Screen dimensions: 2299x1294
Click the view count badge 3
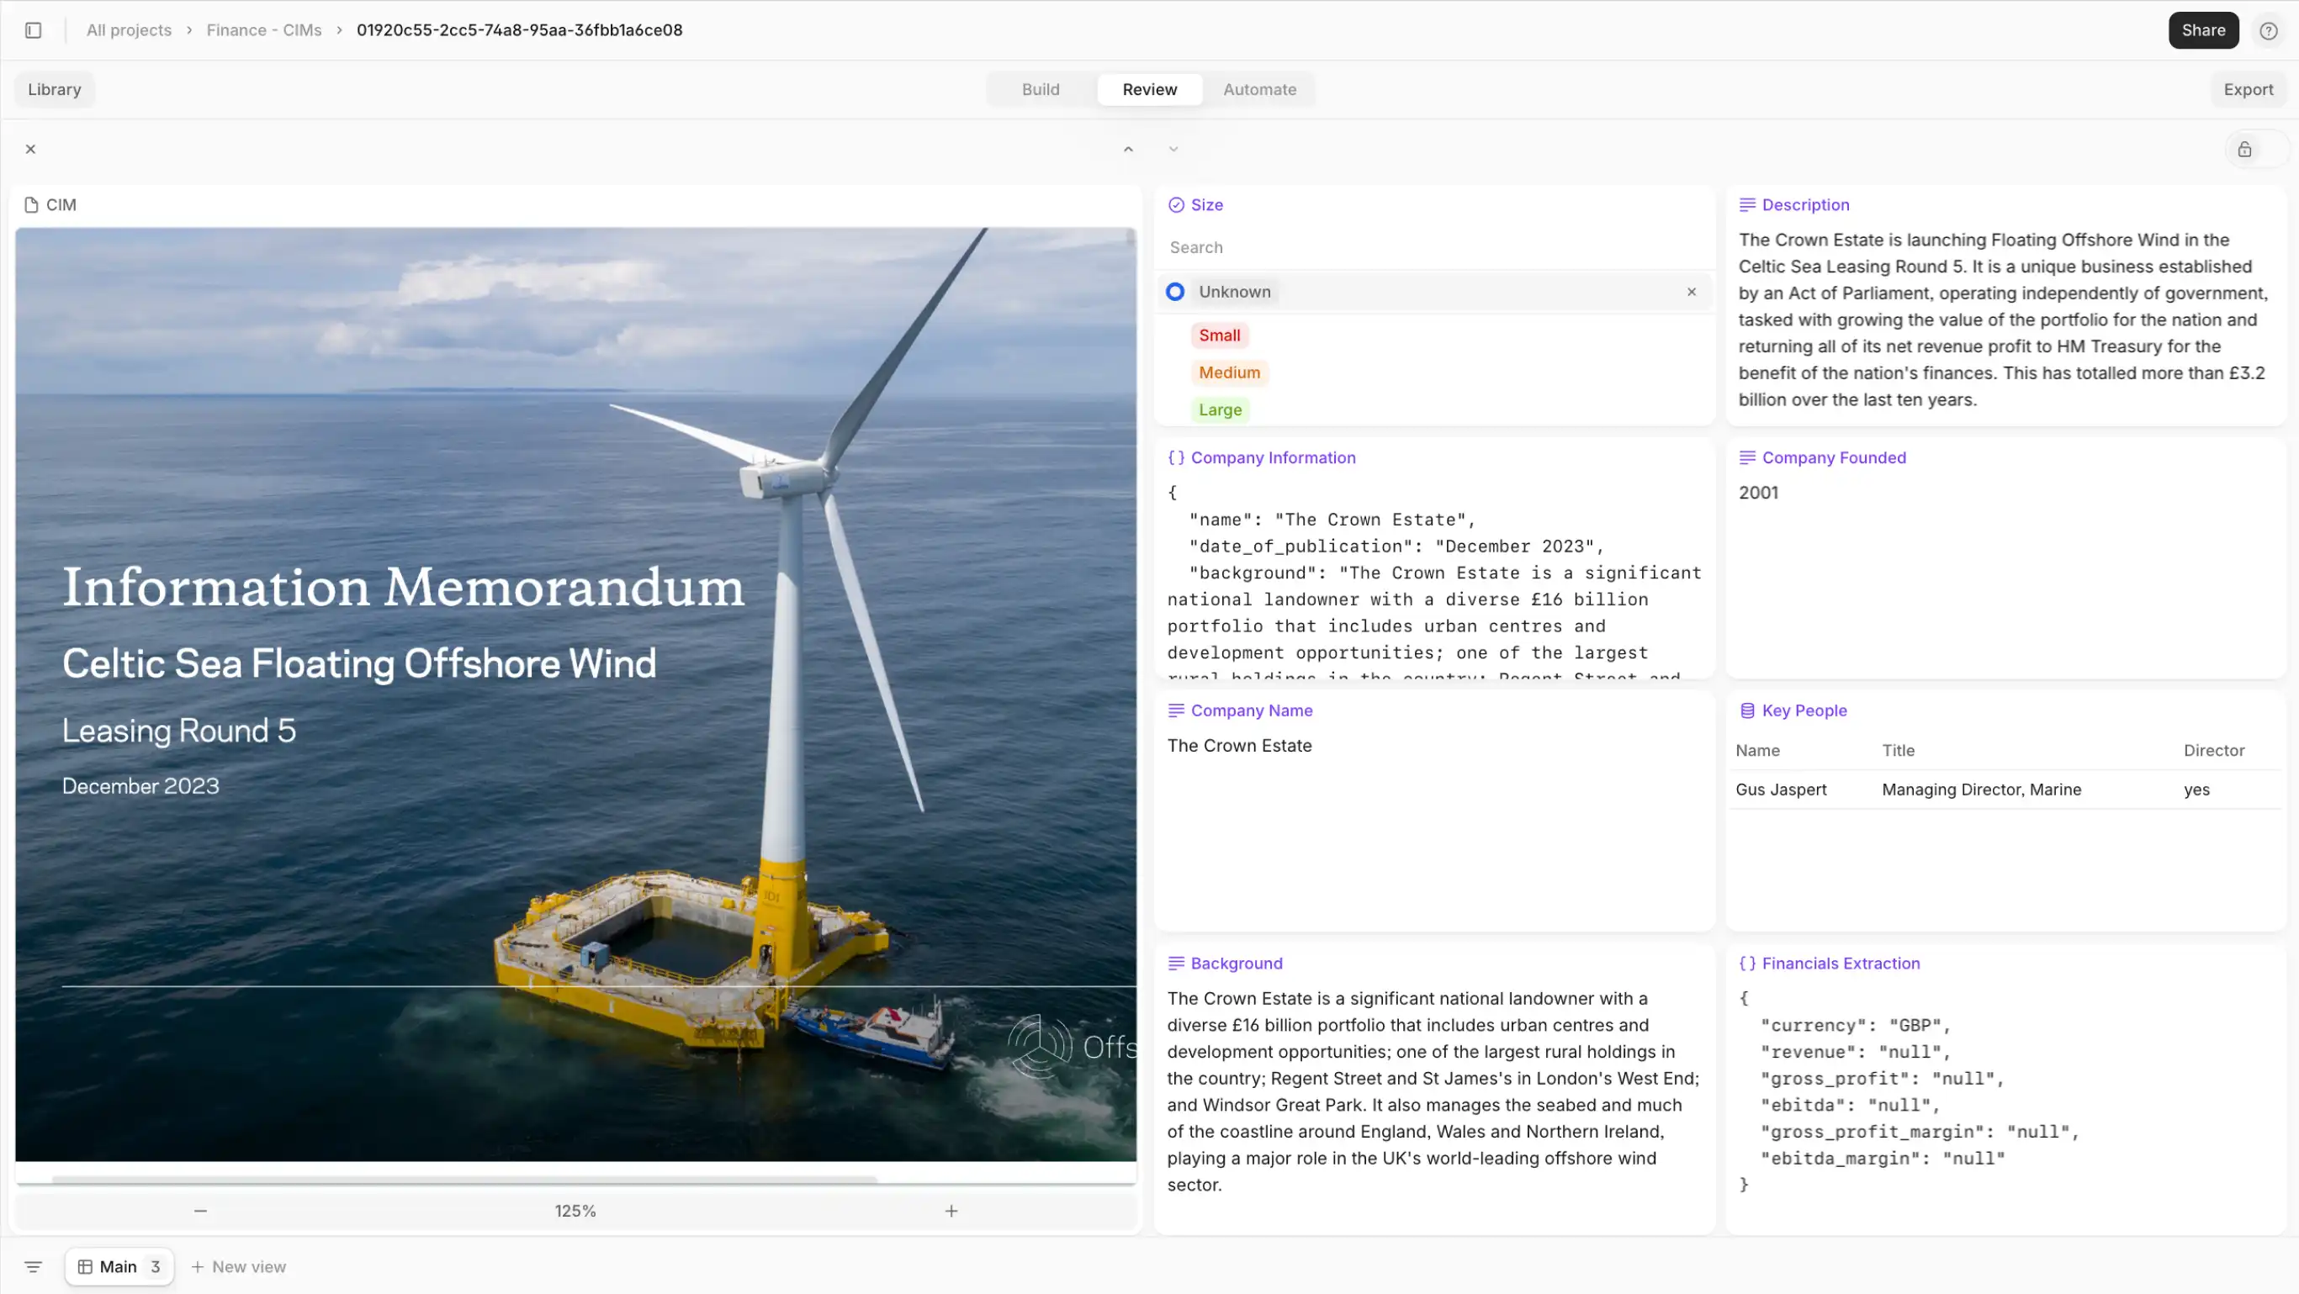point(156,1267)
